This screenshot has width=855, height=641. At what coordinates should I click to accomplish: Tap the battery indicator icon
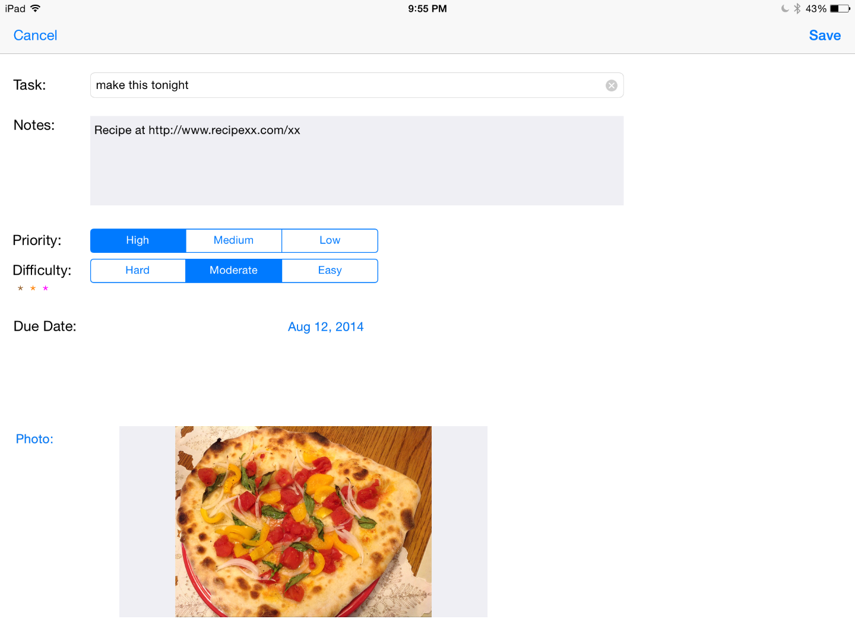(x=840, y=8)
